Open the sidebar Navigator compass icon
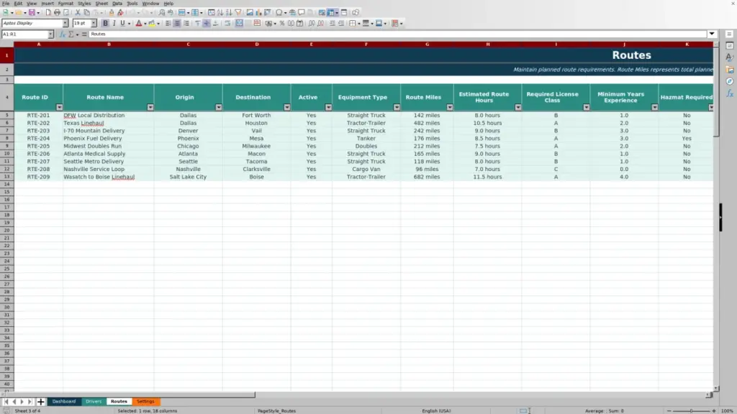 click(x=730, y=82)
